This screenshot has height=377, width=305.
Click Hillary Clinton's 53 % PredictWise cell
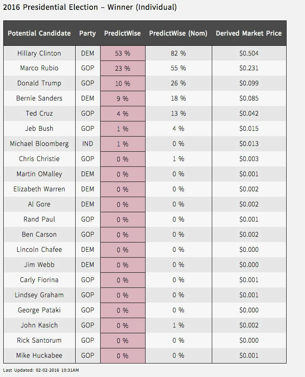[x=122, y=54]
